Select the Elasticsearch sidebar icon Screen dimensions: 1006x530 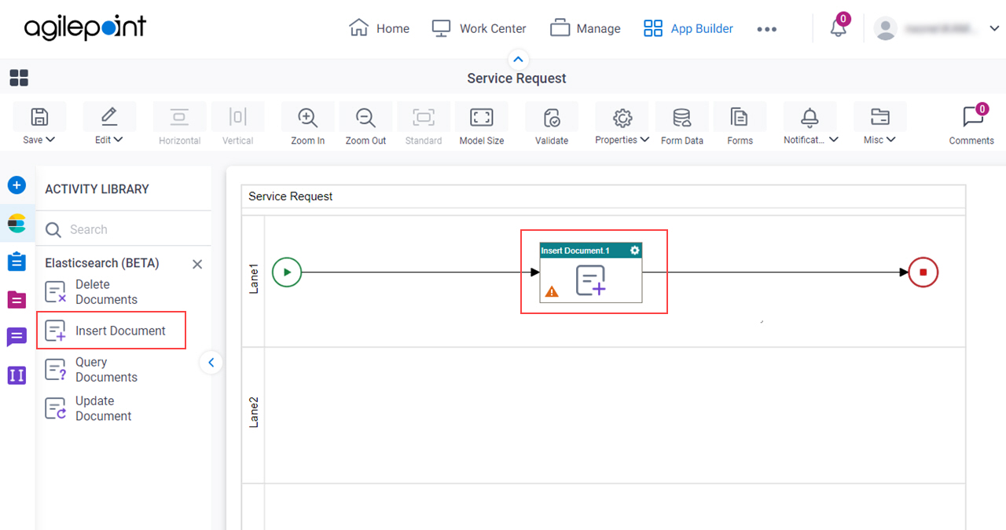coord(17,225)
